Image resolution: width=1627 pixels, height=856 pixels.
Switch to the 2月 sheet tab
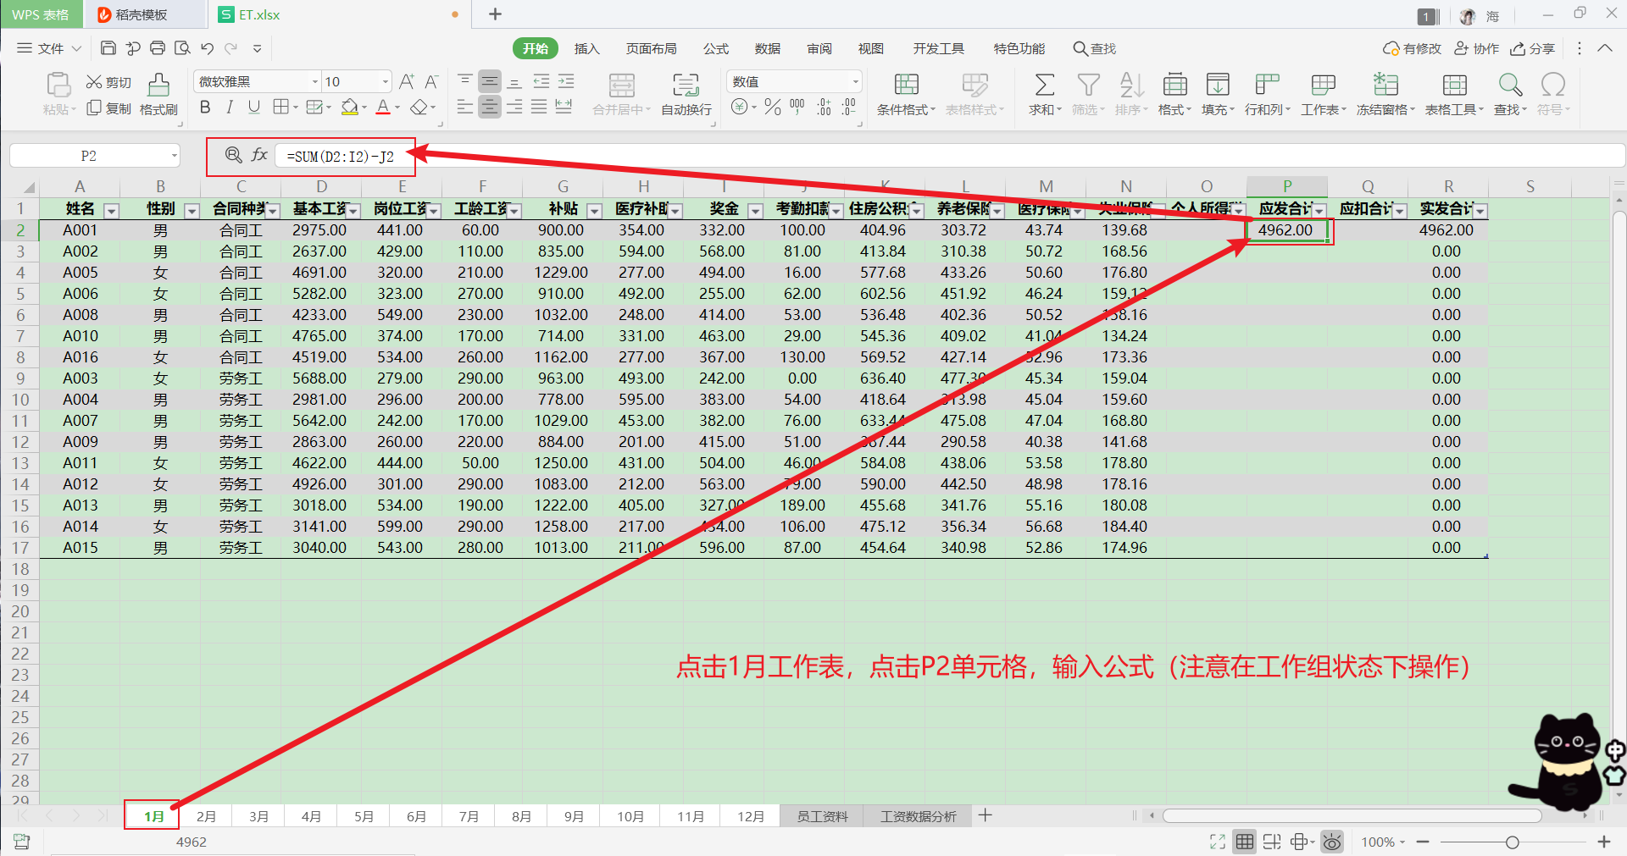(206, 816)
